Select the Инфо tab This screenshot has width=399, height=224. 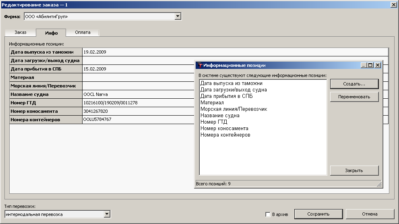coord(51,33)
